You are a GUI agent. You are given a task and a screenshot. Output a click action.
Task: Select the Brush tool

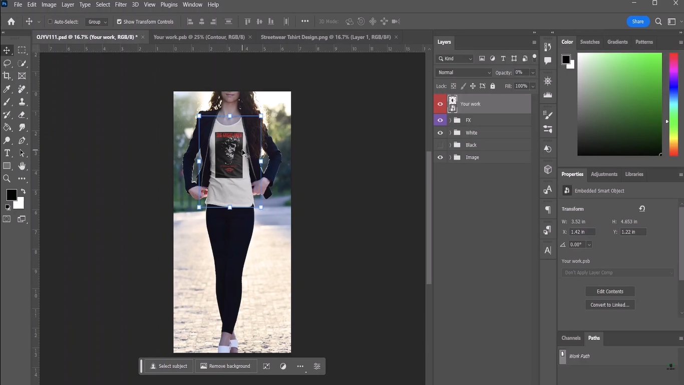[7, 102]
